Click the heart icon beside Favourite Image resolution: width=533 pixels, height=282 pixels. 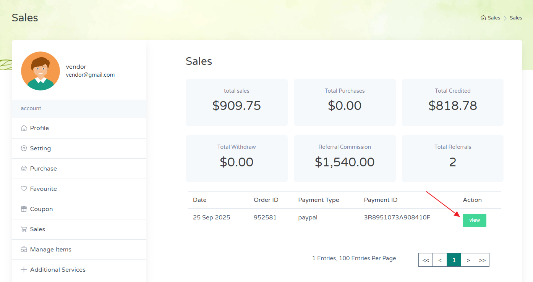[x=24, y=189]
